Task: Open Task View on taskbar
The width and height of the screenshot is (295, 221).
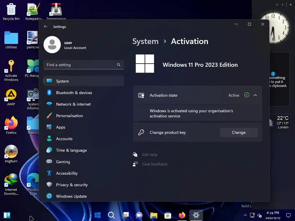Action: (125, 215)
